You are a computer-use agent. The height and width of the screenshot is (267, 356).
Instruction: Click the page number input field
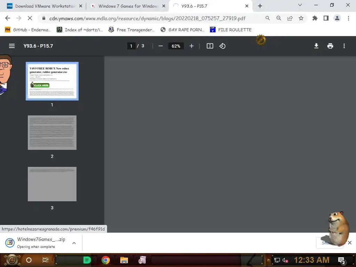point(131,46)
